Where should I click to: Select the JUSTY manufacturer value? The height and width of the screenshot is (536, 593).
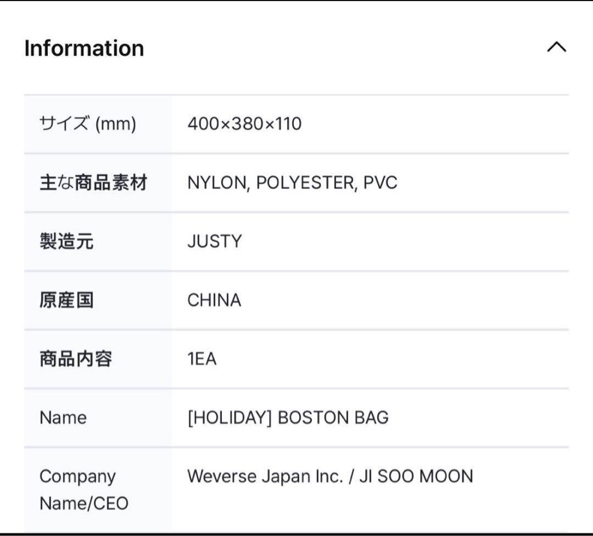click(215, 241)
